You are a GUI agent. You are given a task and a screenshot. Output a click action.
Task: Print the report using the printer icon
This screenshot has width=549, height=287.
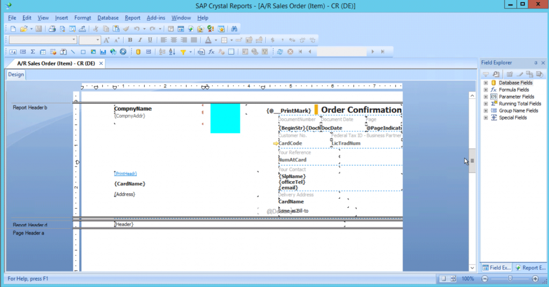[x=52, y=29]
